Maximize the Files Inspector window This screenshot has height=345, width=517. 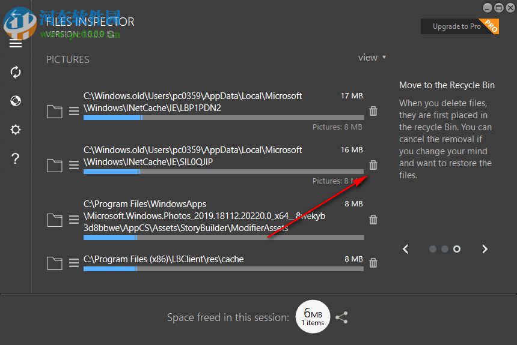[x=499, y=8]
